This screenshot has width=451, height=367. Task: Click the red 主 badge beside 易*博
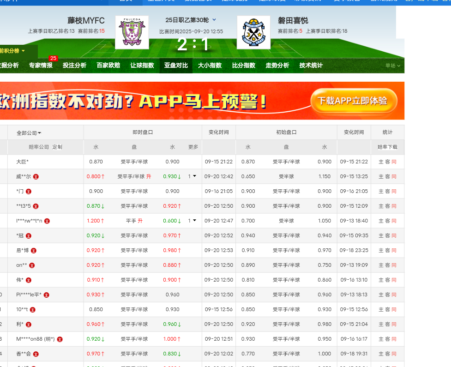[34, 250]
